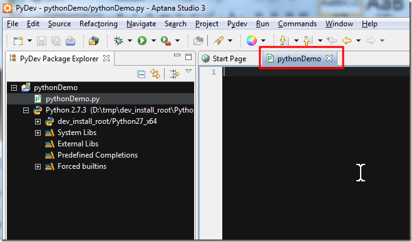This screenshot has height=242, width=412.
Task: Click the Debug bug icon
Action: pyautogui.click(x=118, y=41)
